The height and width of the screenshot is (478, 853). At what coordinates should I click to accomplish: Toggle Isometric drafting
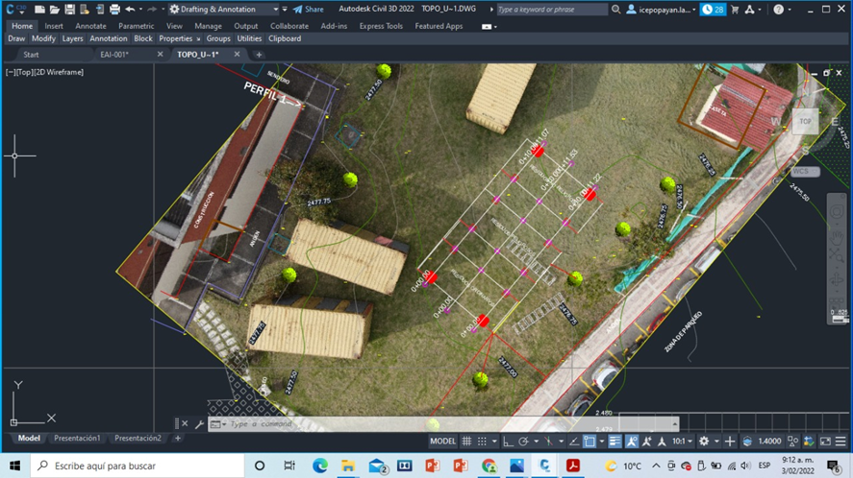coord(548,442)
